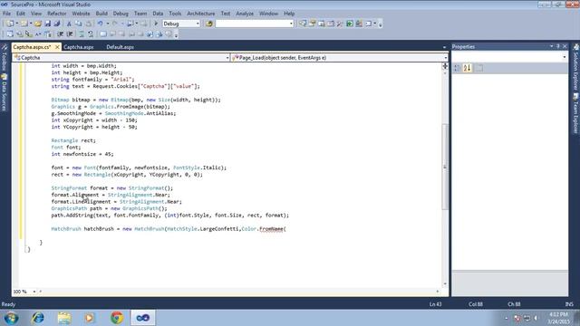Open the Page_Load member navigation dropdown
Screen dimensions: 580x326
[x=445, y=58]
